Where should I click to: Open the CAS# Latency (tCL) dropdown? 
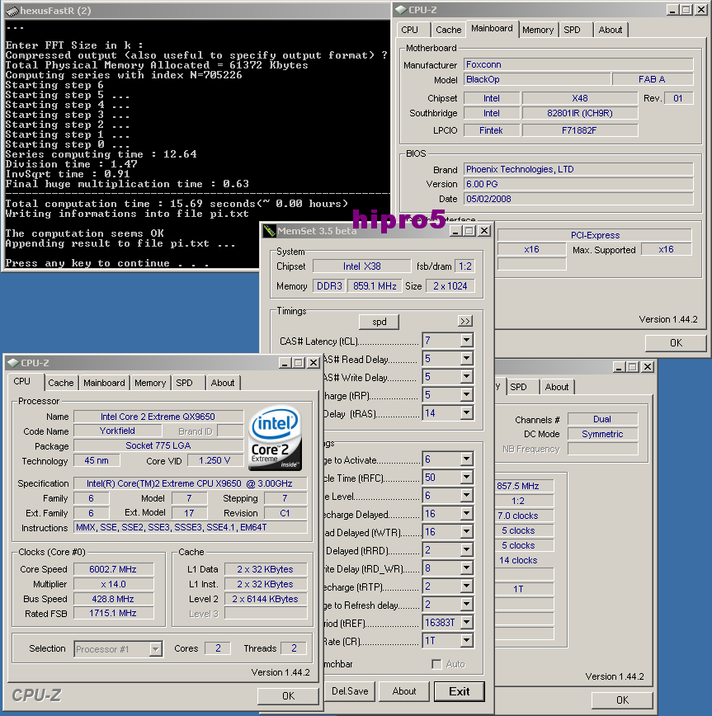pos(466,340)
